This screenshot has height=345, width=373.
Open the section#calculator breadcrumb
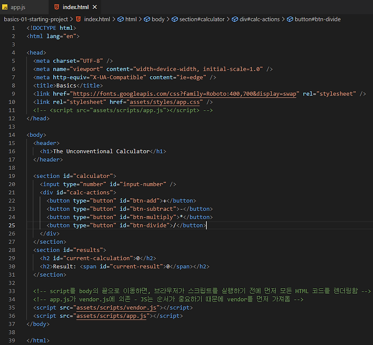202,19
